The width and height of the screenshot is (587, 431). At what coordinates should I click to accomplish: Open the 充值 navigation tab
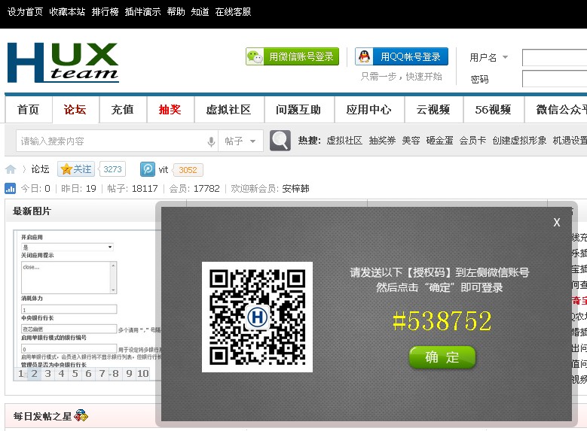(123, 110)
